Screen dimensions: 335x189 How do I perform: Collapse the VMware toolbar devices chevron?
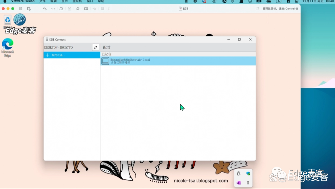click(109, 9)
